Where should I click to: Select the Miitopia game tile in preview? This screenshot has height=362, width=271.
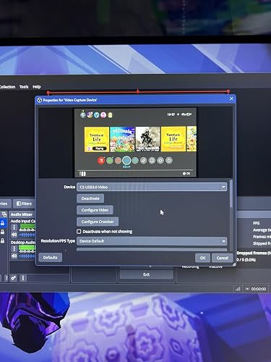[x=122, y=139]
